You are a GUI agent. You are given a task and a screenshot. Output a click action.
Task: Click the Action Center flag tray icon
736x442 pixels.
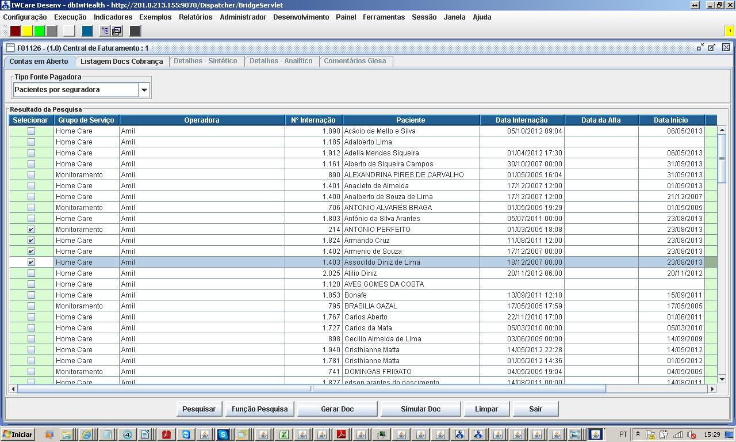coord(650,435)
